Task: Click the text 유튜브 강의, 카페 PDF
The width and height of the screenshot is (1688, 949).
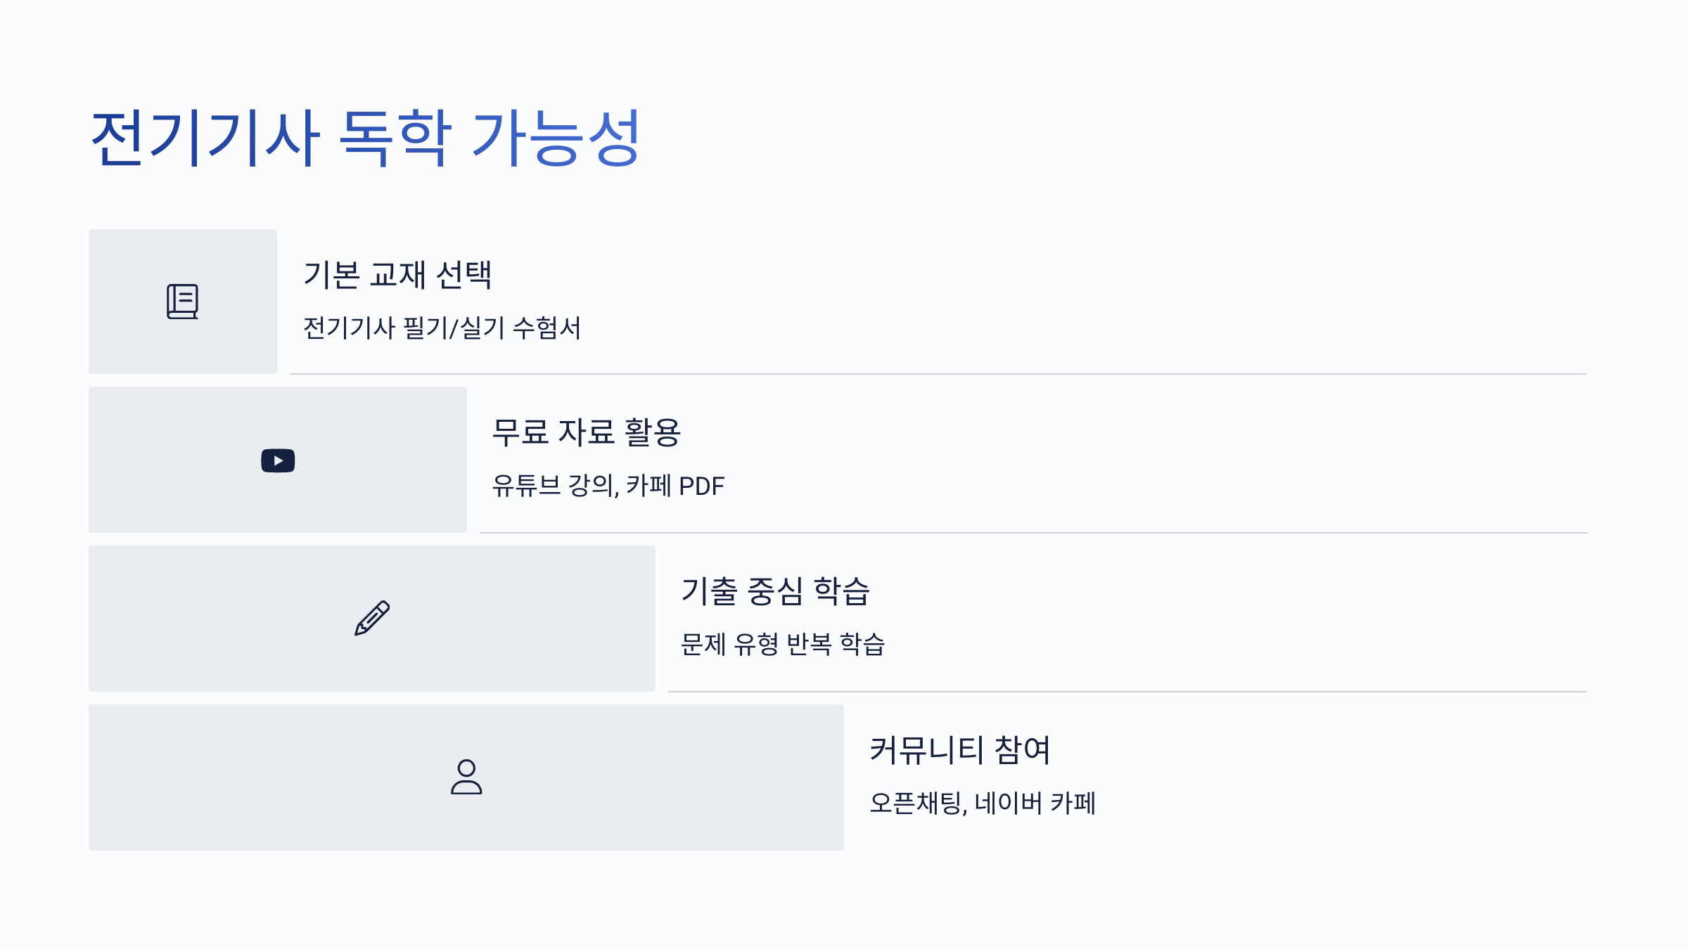Action: pyautogui.click(x=608, y=486)
